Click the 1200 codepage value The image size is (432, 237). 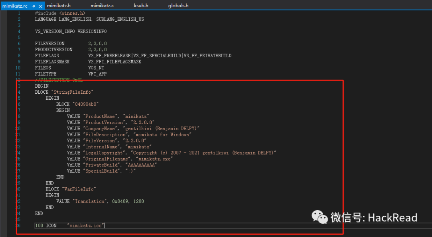(138, 201)
